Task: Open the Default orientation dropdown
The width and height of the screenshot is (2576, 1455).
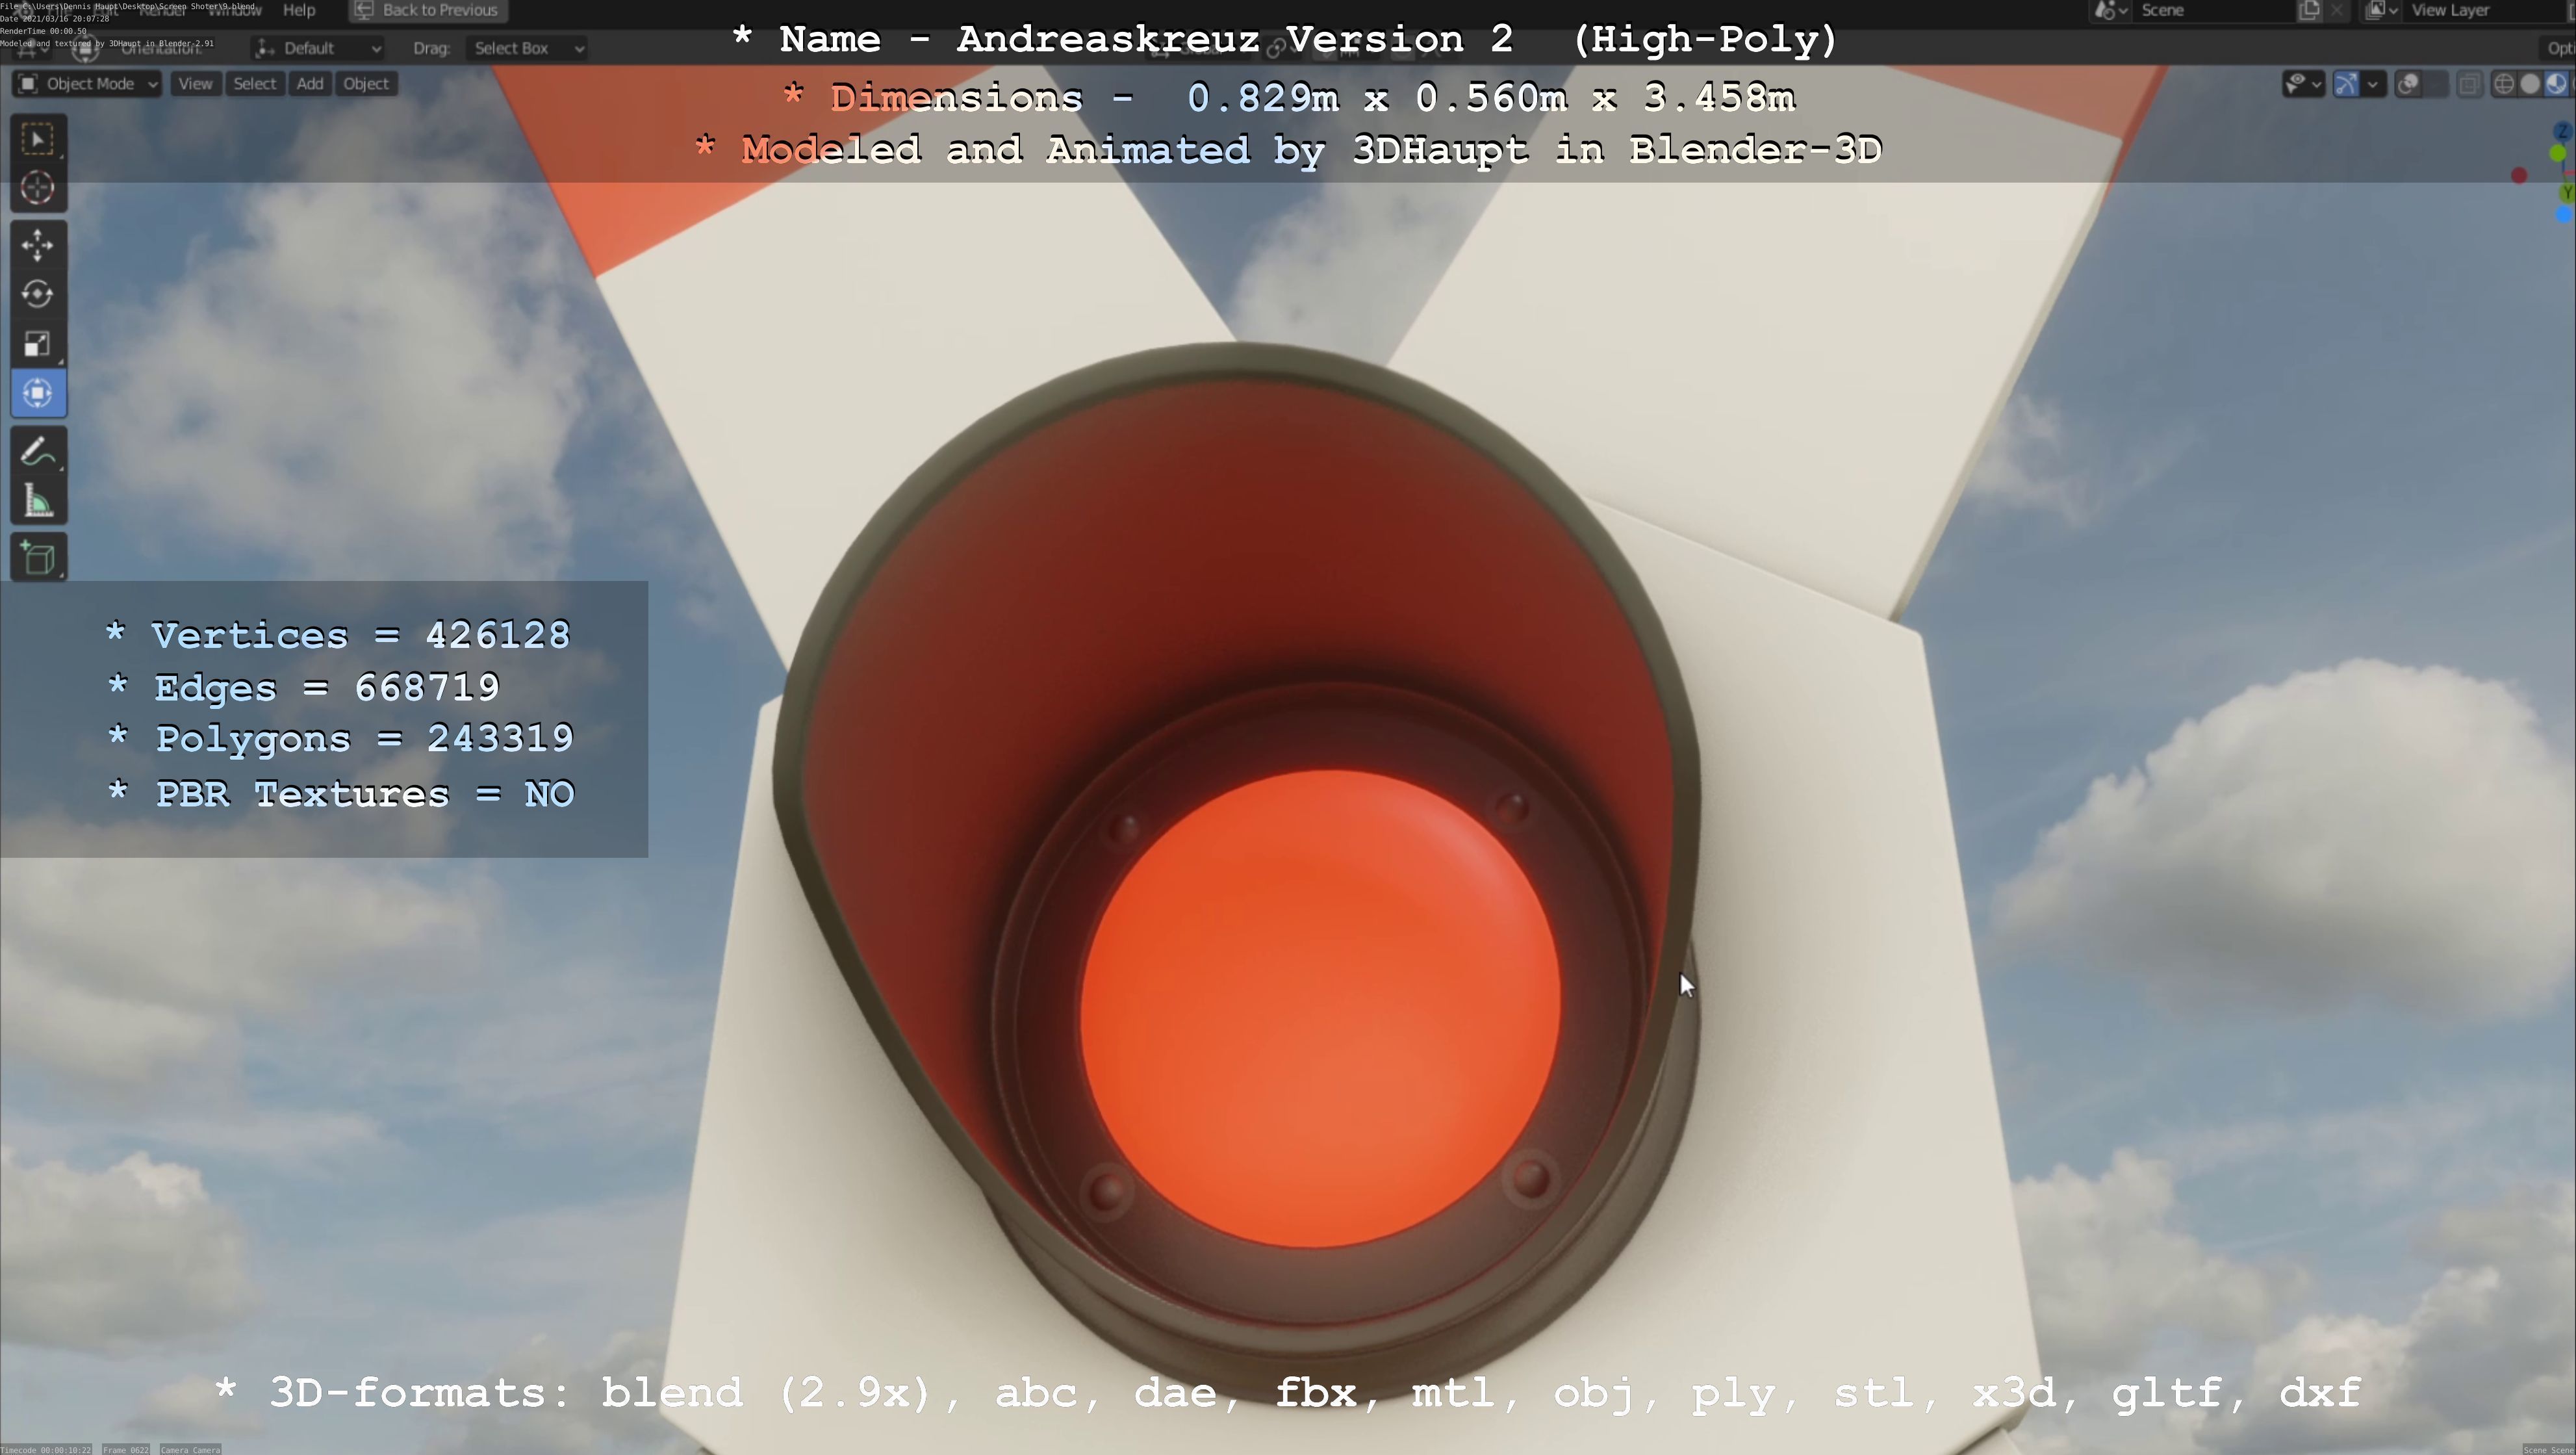Action: (x=318, y=48)
